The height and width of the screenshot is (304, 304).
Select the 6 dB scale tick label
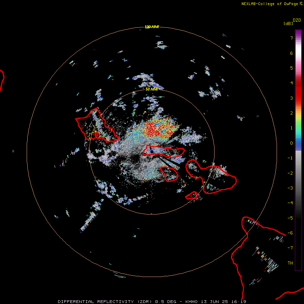point(292,53)
